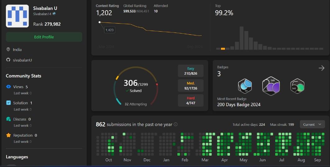Click the location pin icon beside India
The width and height of the screenshot is (330, 167).
pyautogui.click(x=8, y=50)
